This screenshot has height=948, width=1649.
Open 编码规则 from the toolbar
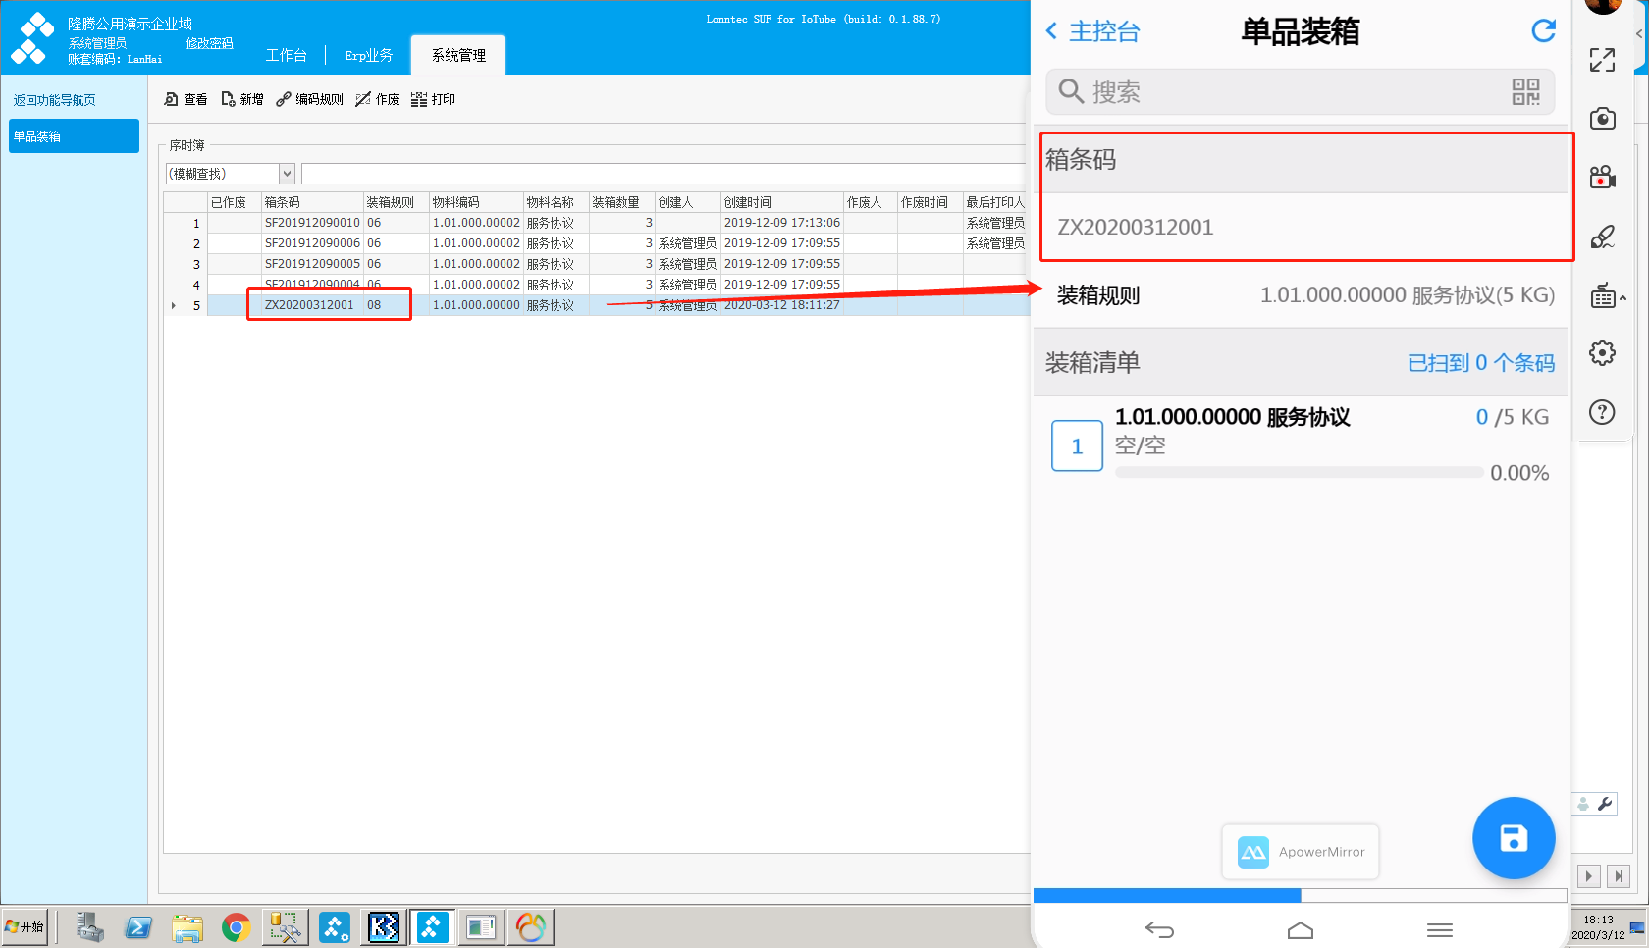pyautogui.click(x=310, y=99)
